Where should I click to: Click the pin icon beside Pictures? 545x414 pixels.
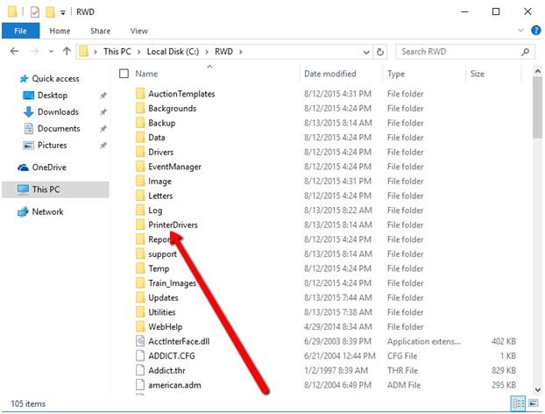(103, 146)
